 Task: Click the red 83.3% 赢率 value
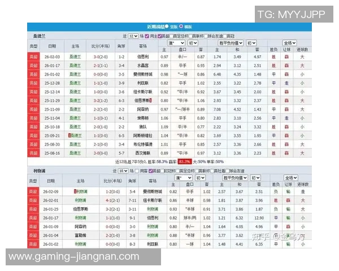[184, 161]
